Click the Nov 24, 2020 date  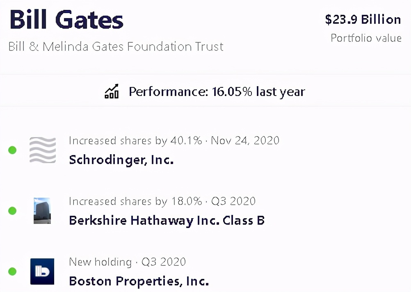(245, 141)
